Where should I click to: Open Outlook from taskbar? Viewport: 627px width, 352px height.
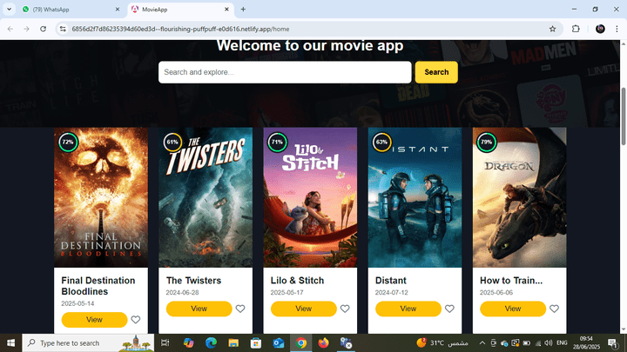coord(279,342)
